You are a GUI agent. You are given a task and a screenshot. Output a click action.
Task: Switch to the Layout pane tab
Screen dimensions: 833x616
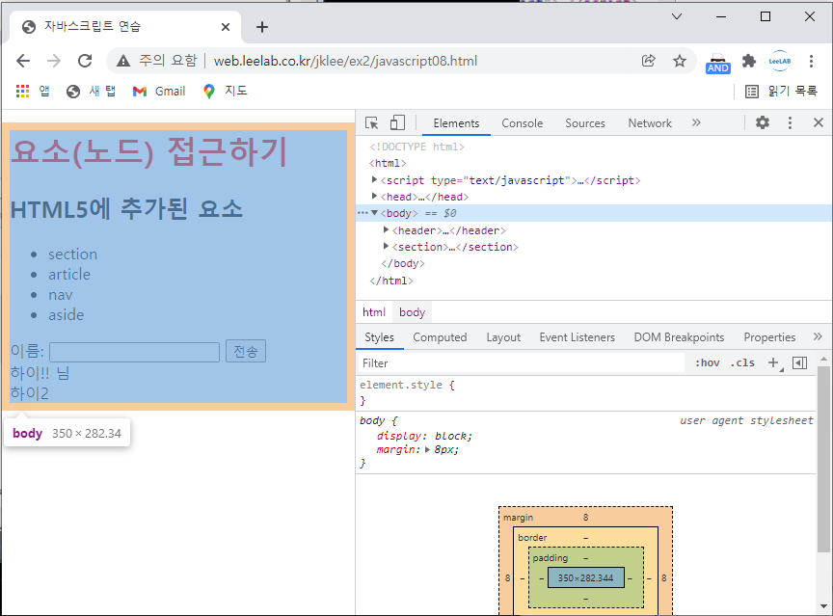[x=503, y=337]
